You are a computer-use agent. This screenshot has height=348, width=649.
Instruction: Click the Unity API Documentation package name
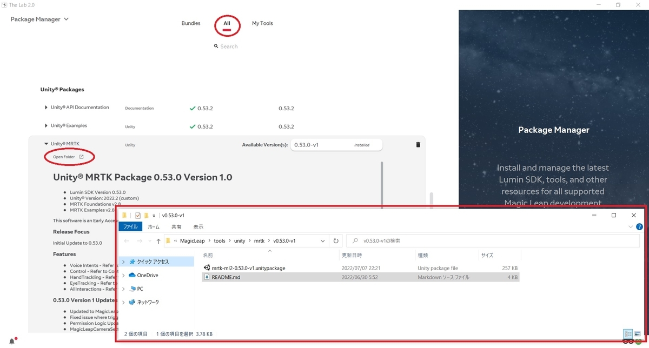(x=80, y=108)
